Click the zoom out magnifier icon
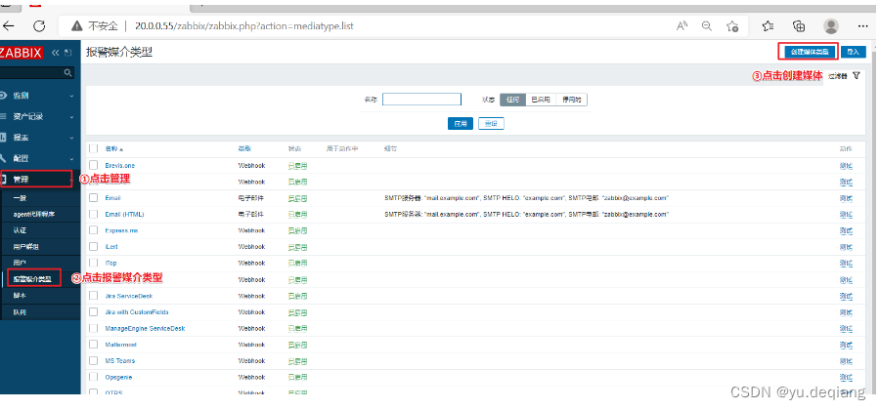The width and height of the screenshot is (880, 410). 707,26
